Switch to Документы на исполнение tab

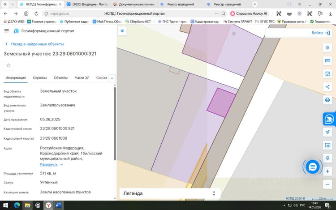(134, 4)
